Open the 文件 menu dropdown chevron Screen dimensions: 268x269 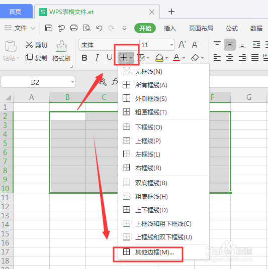33,28
